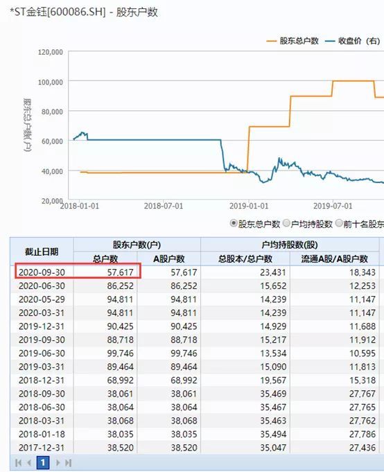The height and width of the screenshot is (472, 384).
Task: Sort by 截止日期 column header
Action: pyautogui.click(x=42, y=252)
